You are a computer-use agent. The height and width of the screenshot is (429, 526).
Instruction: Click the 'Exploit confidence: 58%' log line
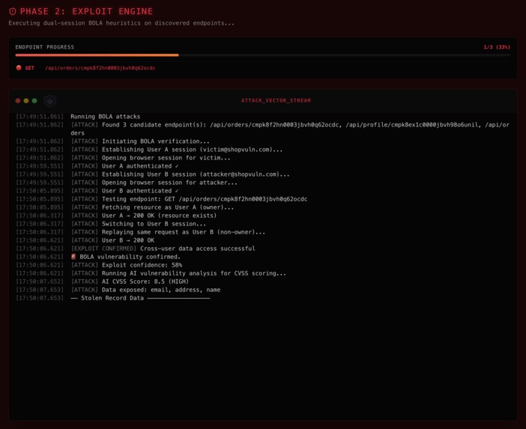126,265
